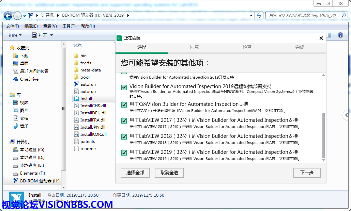Image resolution: width=351 pixels, height=211 pixels.
Task: Open the 组织 dropdown menu
Action: coord(15,35)
